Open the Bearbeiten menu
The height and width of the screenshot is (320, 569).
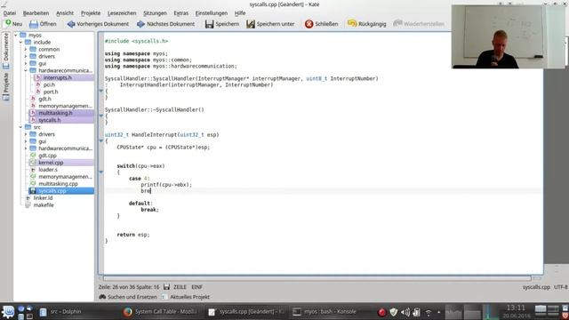[x=36, y=13]
